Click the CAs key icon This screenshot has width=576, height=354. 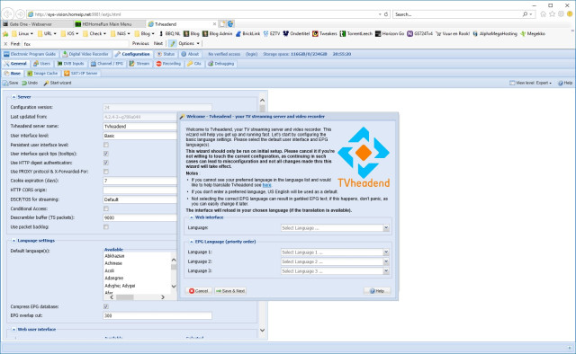[190, 64]
